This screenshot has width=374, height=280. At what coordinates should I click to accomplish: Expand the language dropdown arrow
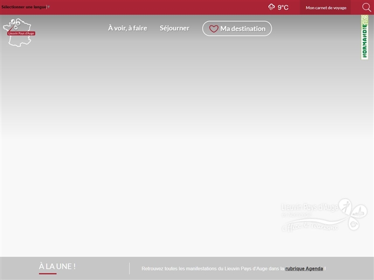(x=49, y=7)
